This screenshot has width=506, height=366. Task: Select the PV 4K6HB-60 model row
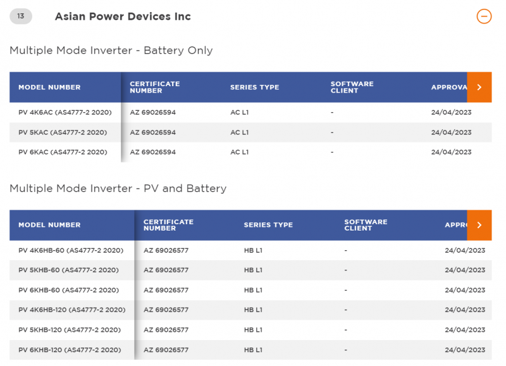(71, 251)
